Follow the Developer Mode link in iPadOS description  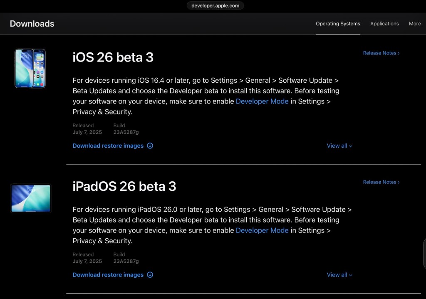pos(262,230)
